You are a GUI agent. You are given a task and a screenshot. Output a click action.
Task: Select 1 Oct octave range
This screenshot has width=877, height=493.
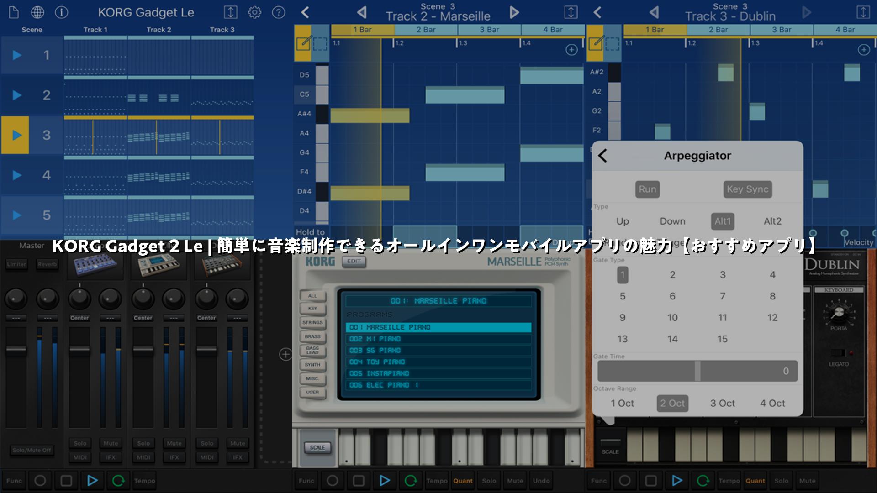(623, 404)
